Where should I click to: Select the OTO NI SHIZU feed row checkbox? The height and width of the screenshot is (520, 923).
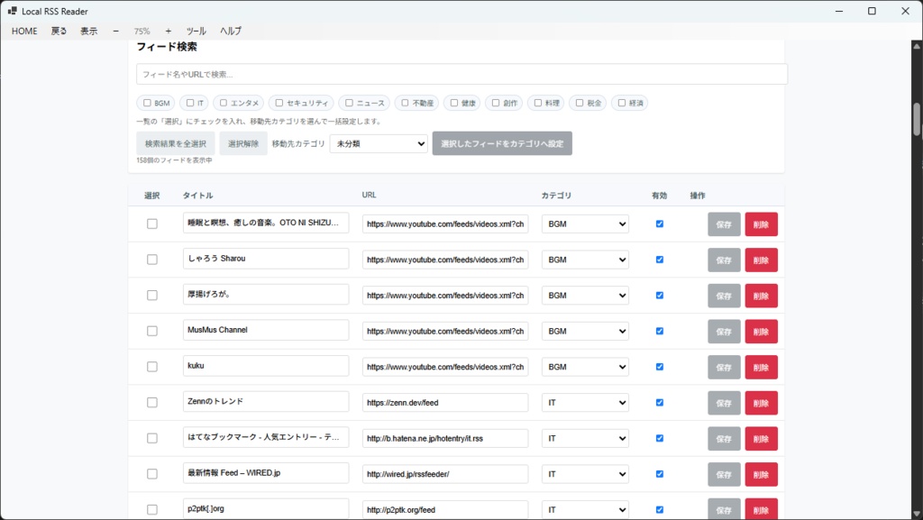151,224
